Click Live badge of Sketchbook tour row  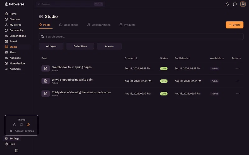click(x=164, y=69)
